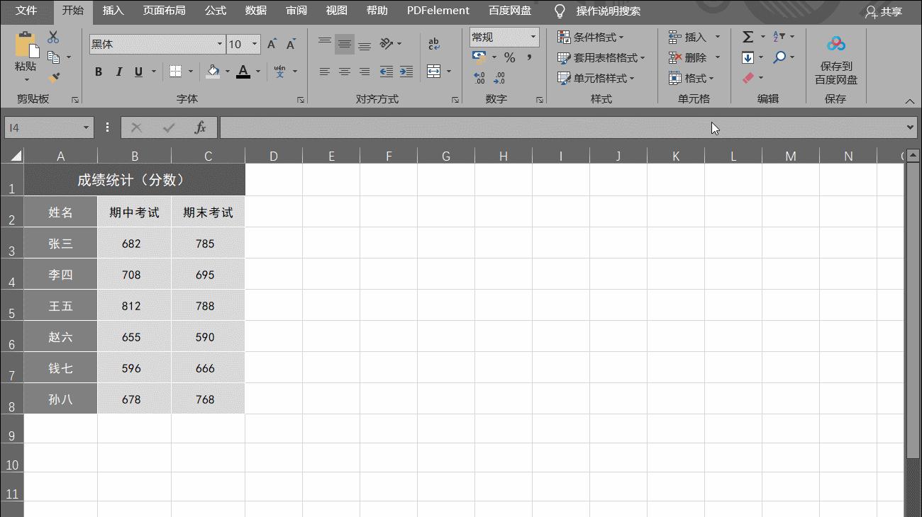Screen dimensions: 922x517
Task: Select the cell containing 张三
Action: click(60, 243)
